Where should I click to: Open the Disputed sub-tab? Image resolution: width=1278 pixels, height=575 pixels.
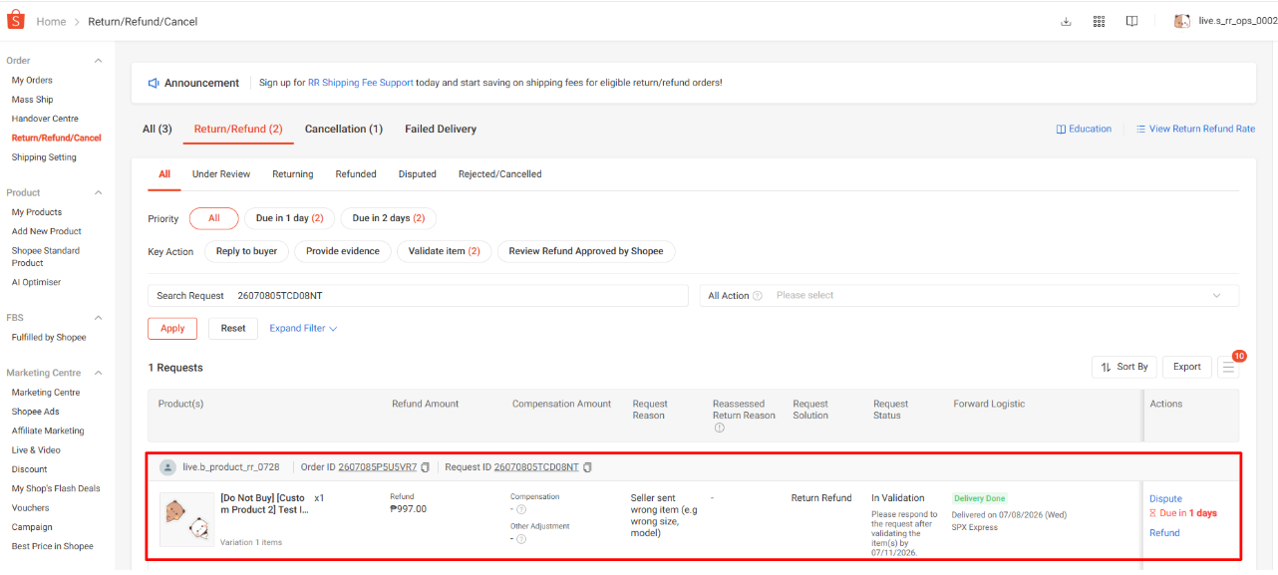pos(418,174)
